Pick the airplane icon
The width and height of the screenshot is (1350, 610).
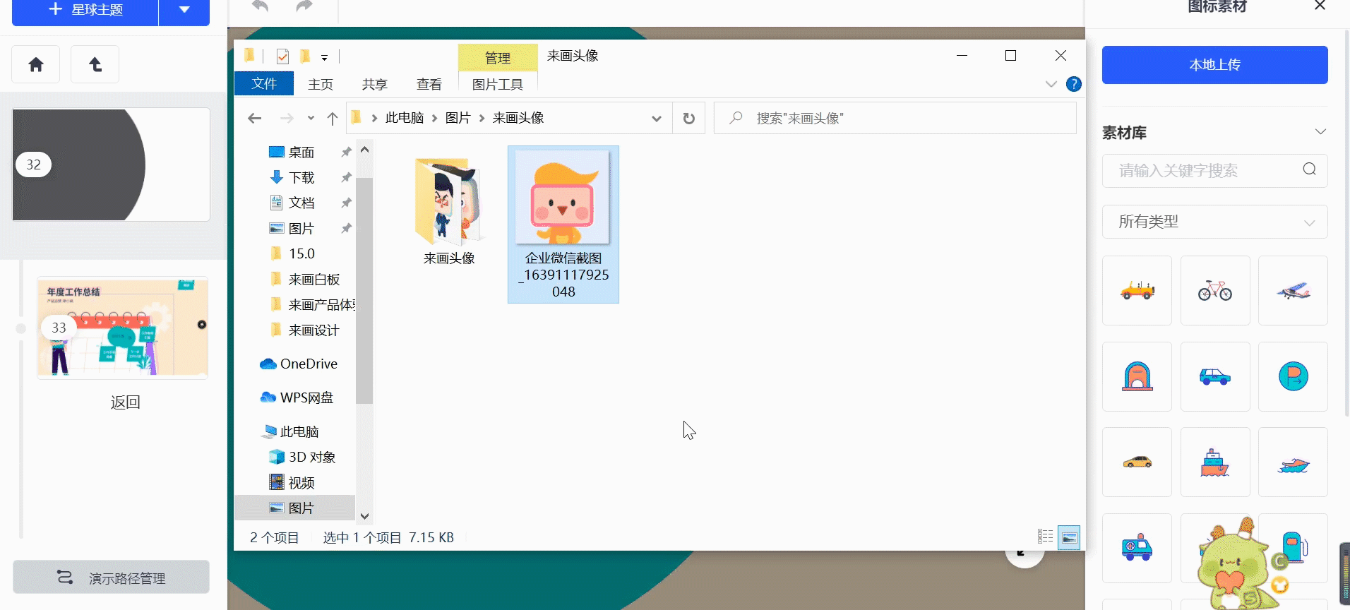pyautogui.click(x=1293, y=290)
